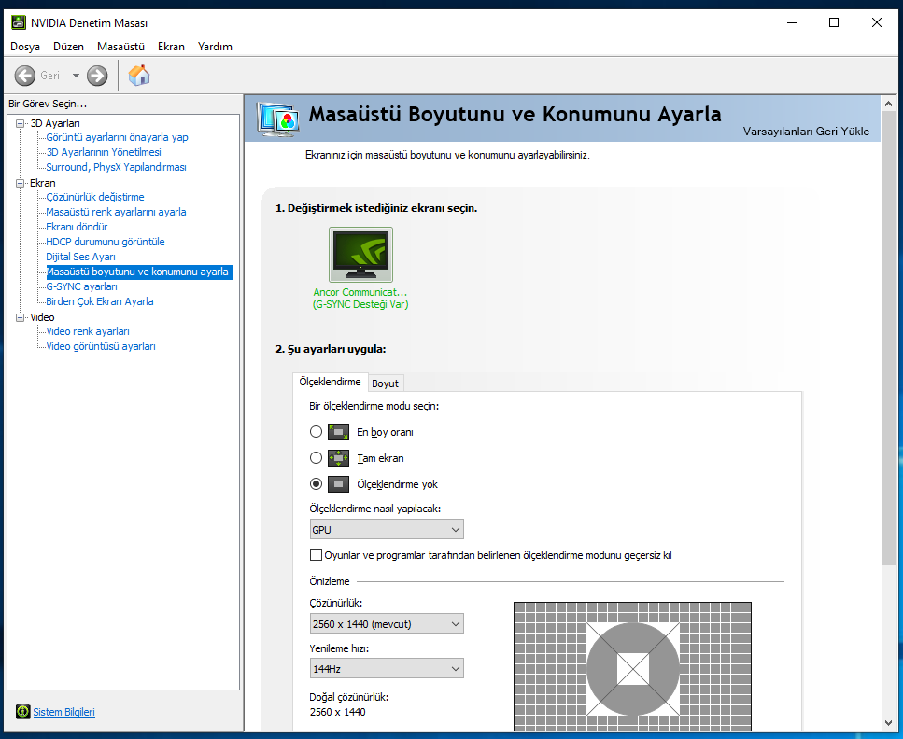
Task: Open Surround, PhysX Yapılandırması
Action: click(x=117, y=167)
